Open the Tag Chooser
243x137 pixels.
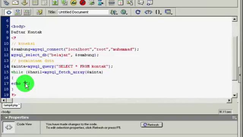click(x=150, y=3)
